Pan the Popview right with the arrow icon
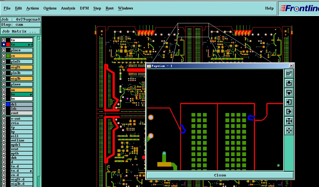This screenshot has width=319, height=187. click(289, 111)
